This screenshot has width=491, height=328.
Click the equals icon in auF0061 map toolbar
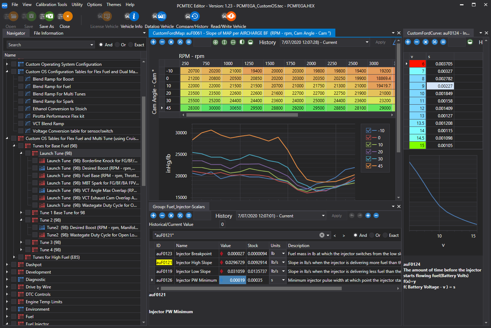pyautogui.click(x=189, y=42)
